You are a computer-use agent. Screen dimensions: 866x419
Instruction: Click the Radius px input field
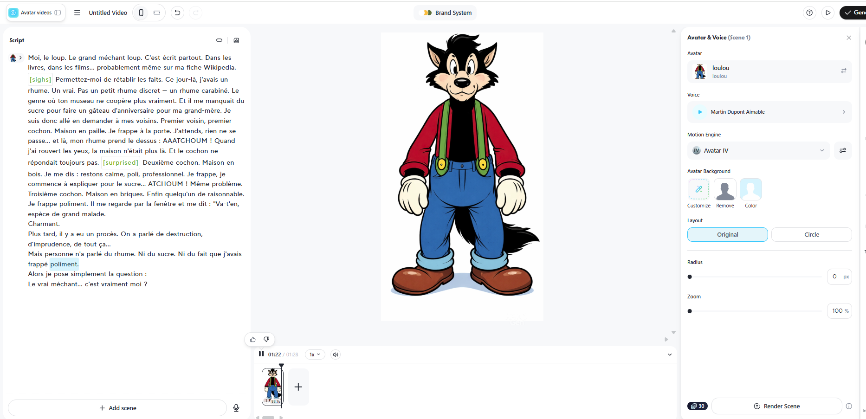(x=839, y=277)
